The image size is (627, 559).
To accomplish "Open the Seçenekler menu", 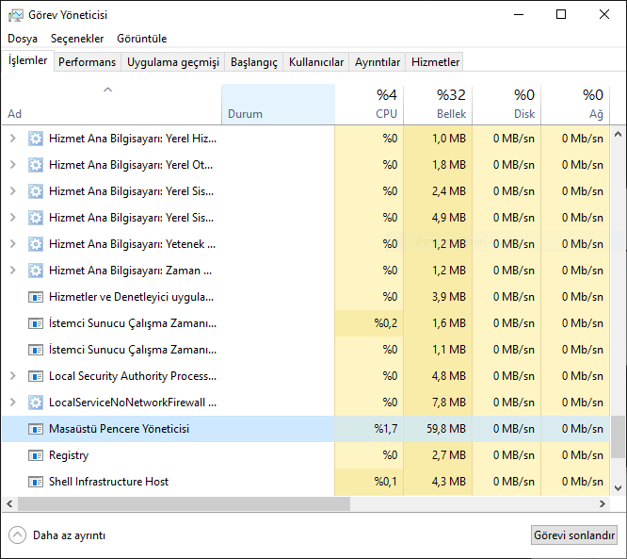I will [x=77, y=39].
